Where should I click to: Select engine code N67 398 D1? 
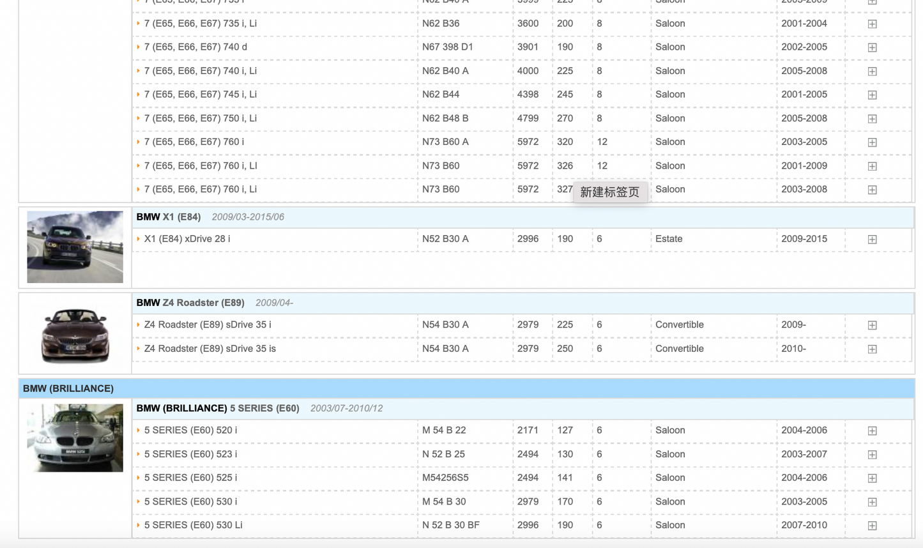pyautogui.click(x=448, y=47)
